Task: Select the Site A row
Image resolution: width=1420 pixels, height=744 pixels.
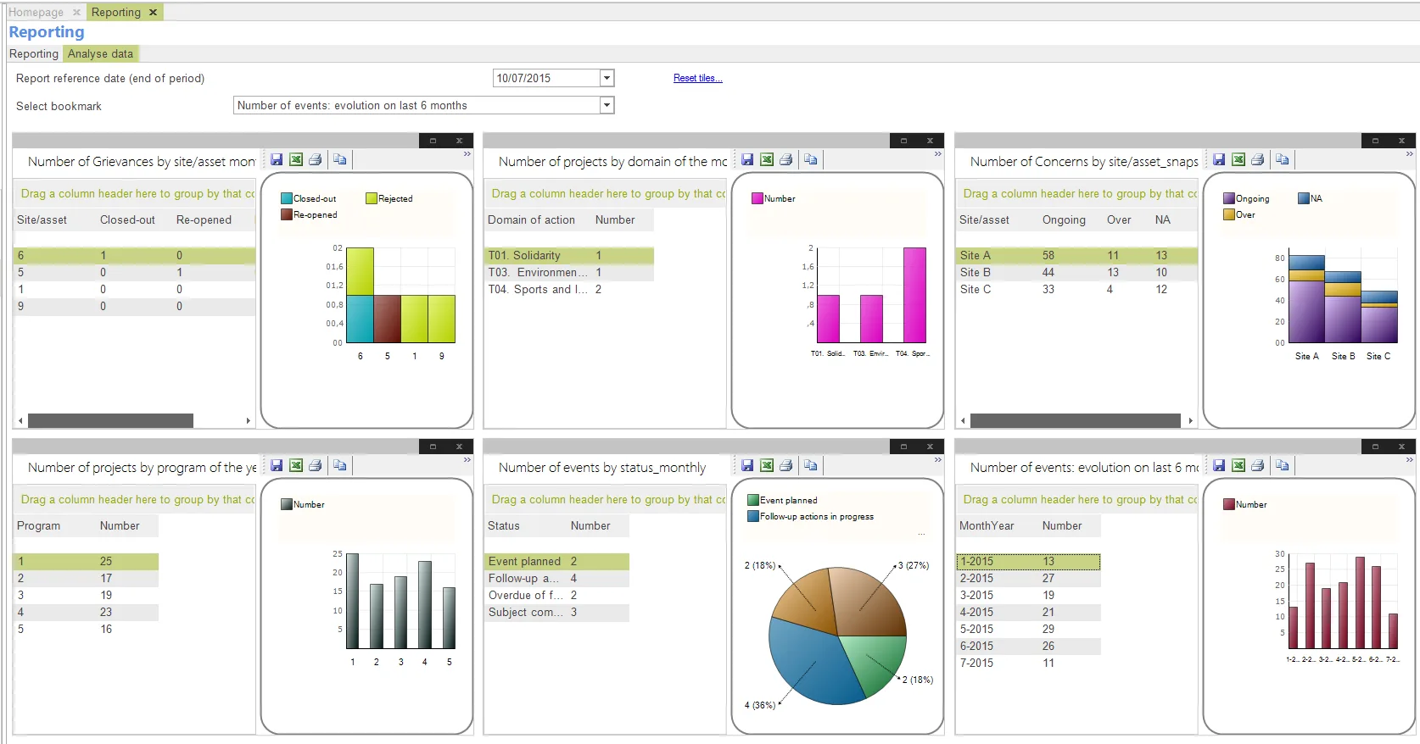Action: (1076, 255)
